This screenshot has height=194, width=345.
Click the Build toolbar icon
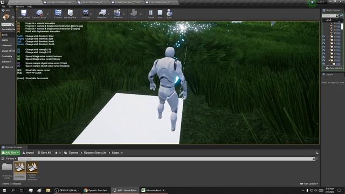(134, 14)
